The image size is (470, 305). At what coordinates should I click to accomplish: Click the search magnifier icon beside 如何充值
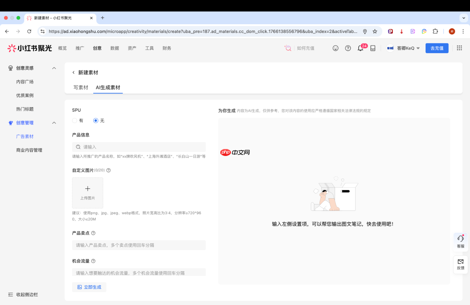(x=288, y=48)
